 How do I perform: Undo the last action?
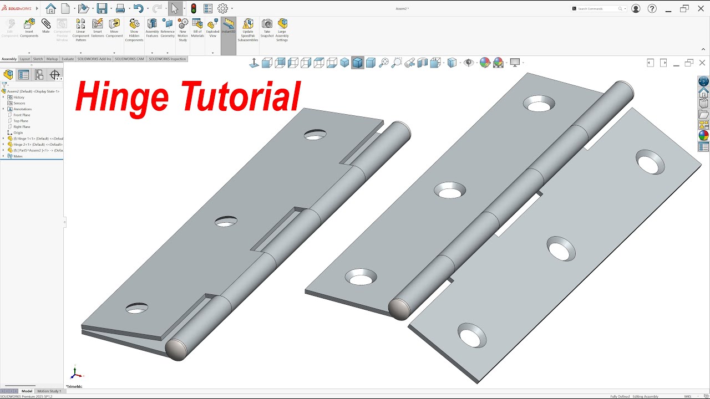point(138,8)
